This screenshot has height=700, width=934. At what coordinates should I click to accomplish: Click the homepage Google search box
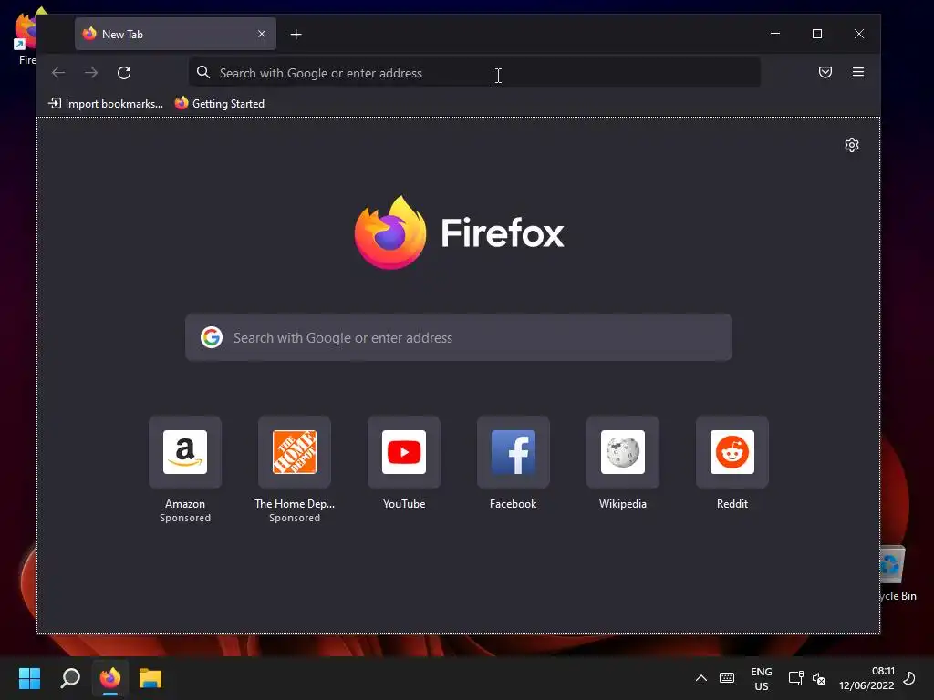pyautogui.click(x=459, y=337)
